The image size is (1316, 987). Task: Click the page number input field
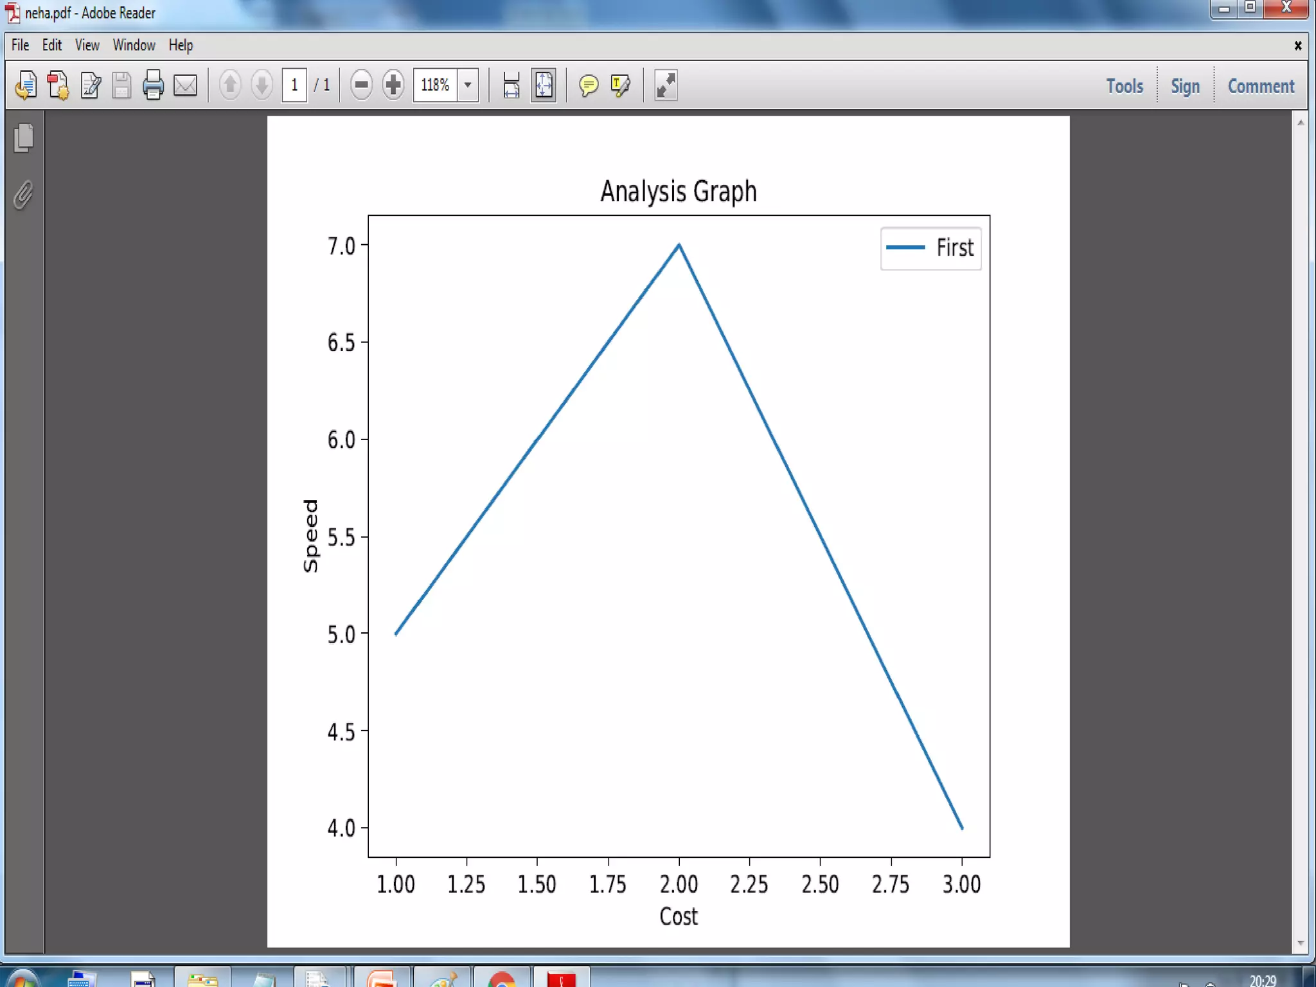click(294, 85)
